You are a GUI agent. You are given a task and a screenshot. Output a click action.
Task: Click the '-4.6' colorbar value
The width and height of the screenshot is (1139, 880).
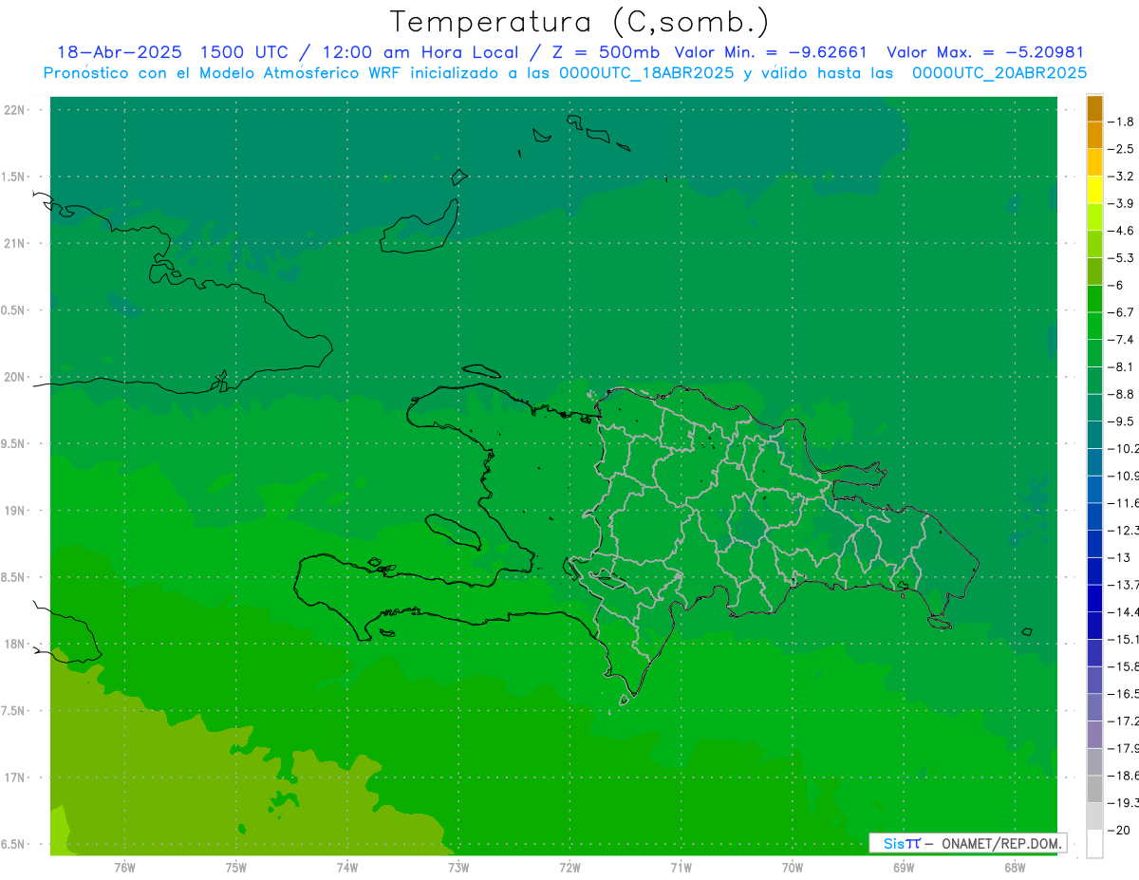1121,231
